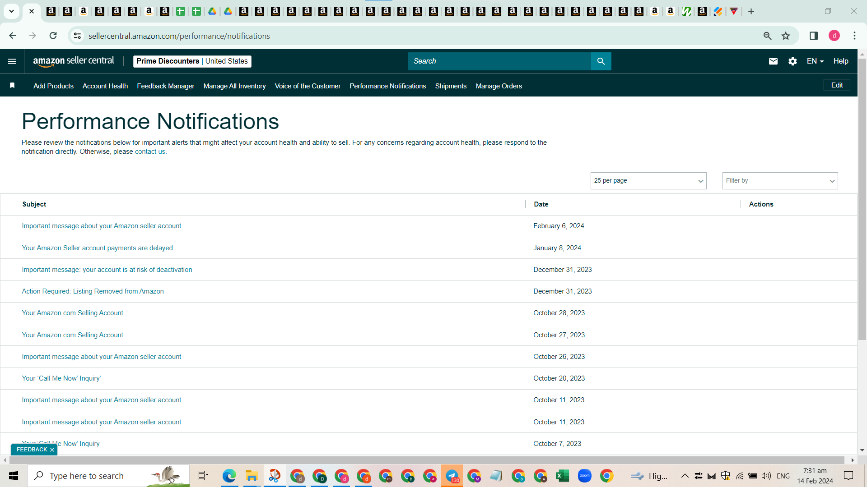Viewport: 867px width, 487px height.
Task: Open the hamburger navigation menu
Action: [12, 61]
